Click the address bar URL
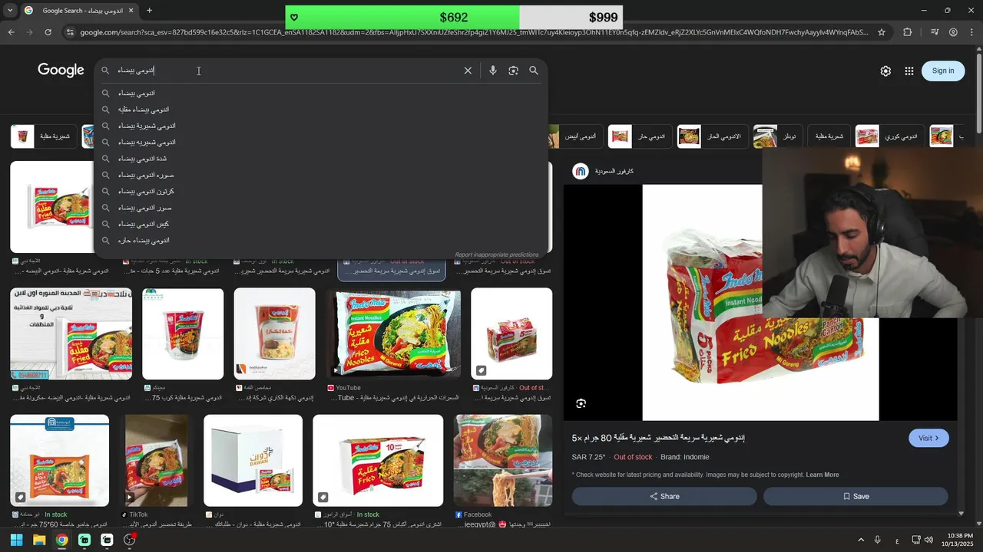The height and width of the screenshot is (552, 983). (x=474, y=32)
